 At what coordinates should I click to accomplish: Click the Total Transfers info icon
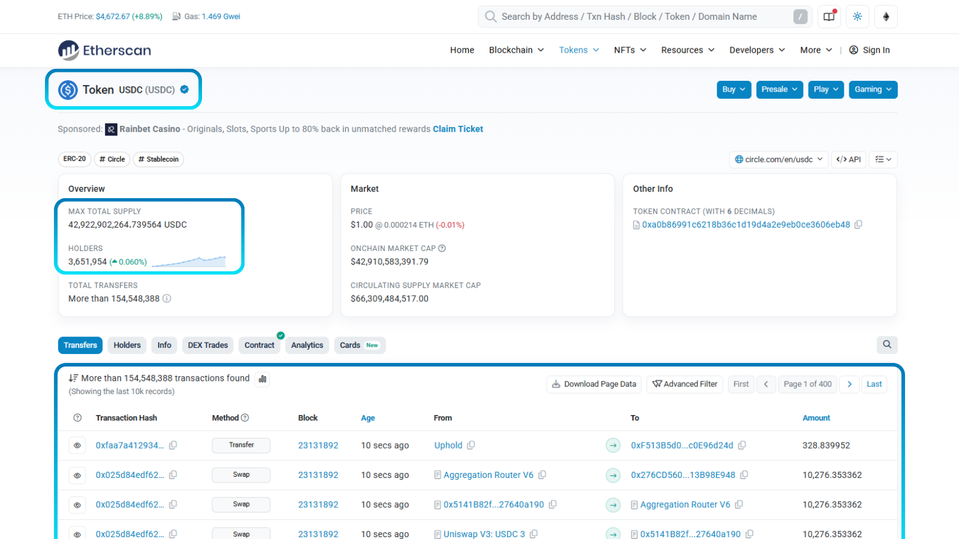[x=167, y=298]
